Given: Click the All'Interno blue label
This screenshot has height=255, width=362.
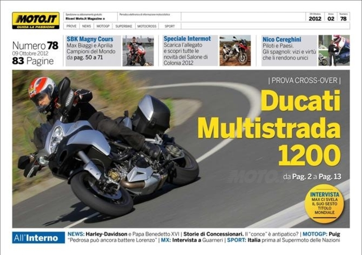Looking at the screenshot, I should click(38, 238).
